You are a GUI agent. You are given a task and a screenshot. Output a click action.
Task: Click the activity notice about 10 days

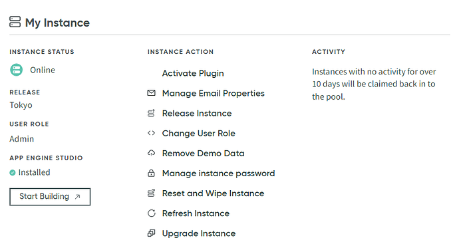pos(374,84)
